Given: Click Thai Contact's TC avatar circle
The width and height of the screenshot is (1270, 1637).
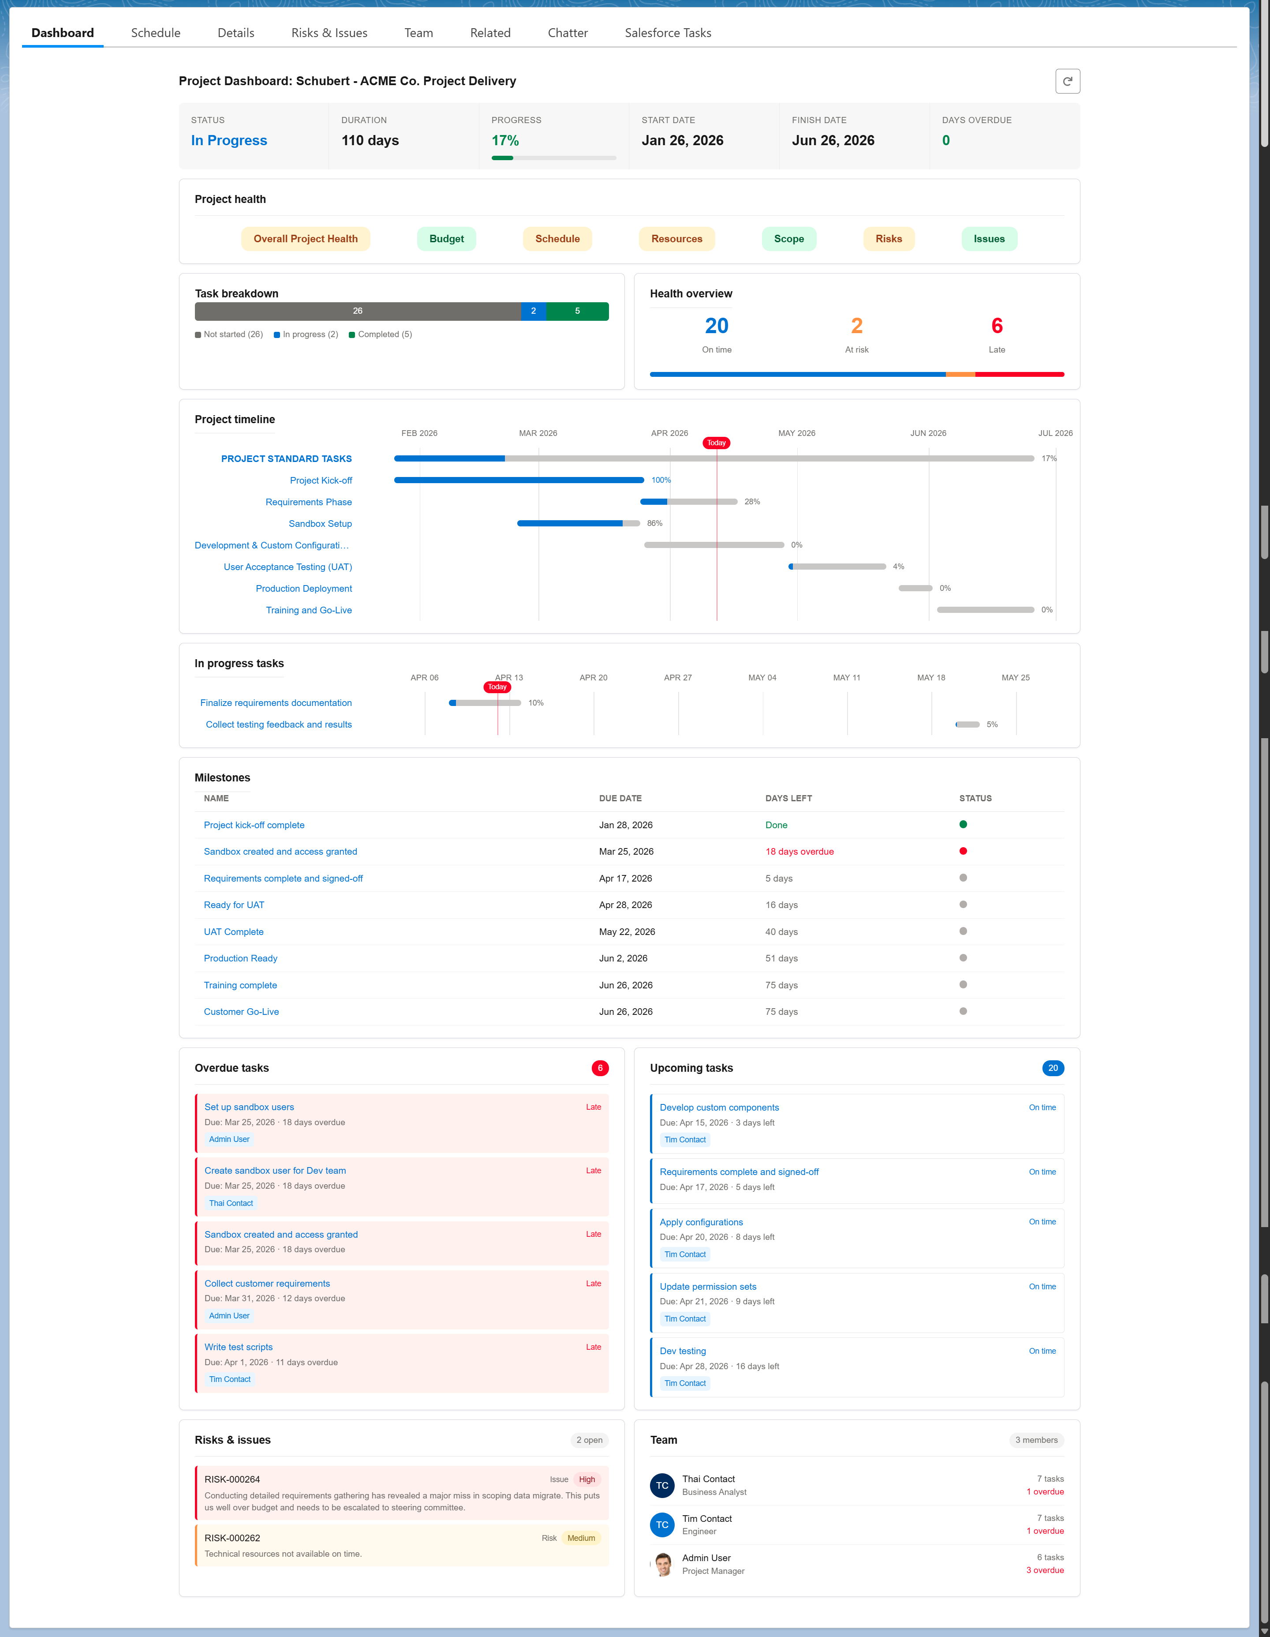Looking at the screenshot, I should click(x=662, y=1485).
